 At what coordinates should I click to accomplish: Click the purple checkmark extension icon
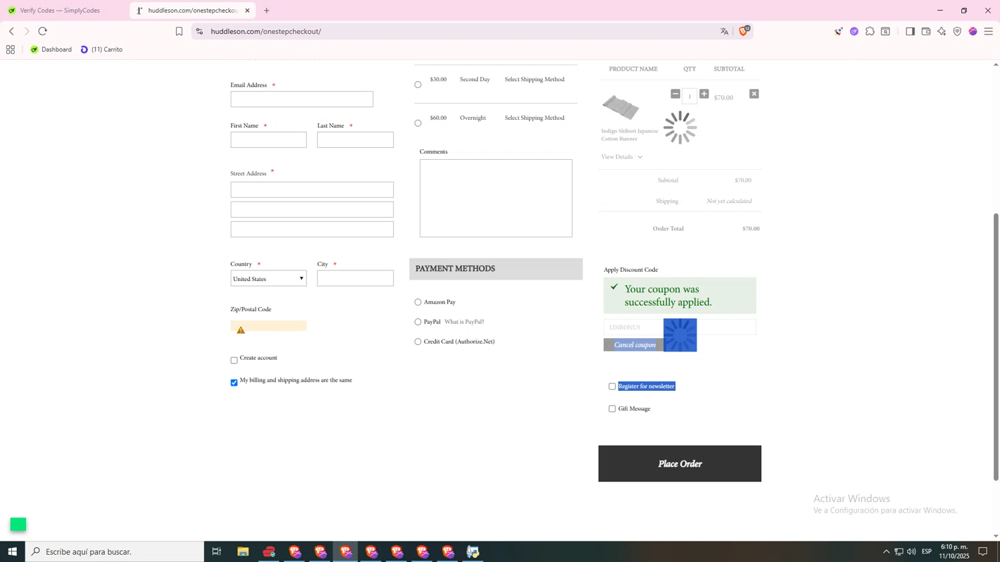(854, 31)
